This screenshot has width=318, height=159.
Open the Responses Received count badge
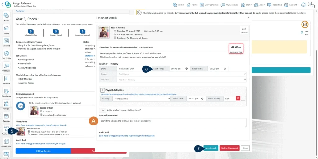[83, 31]
